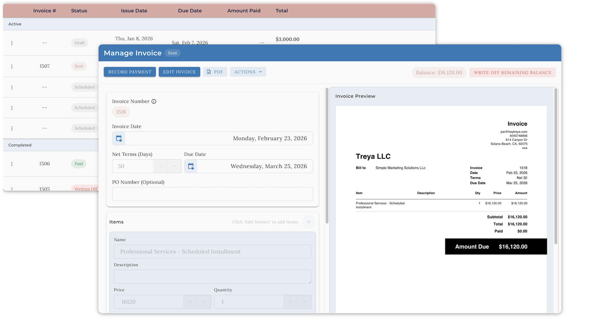Click the PO Number input field
The height and width of the screenshot is (331, 593).
tap(212, 194)
